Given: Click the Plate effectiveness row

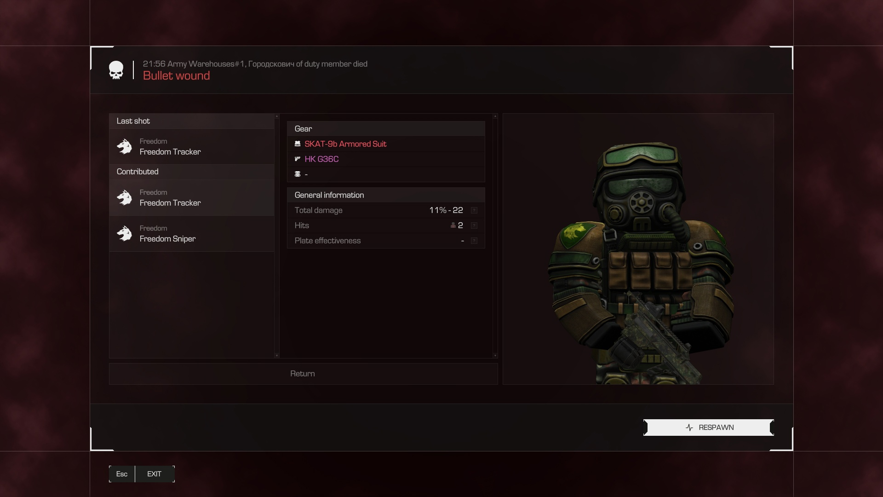Looking at the screenshot, I should point(386,241).
